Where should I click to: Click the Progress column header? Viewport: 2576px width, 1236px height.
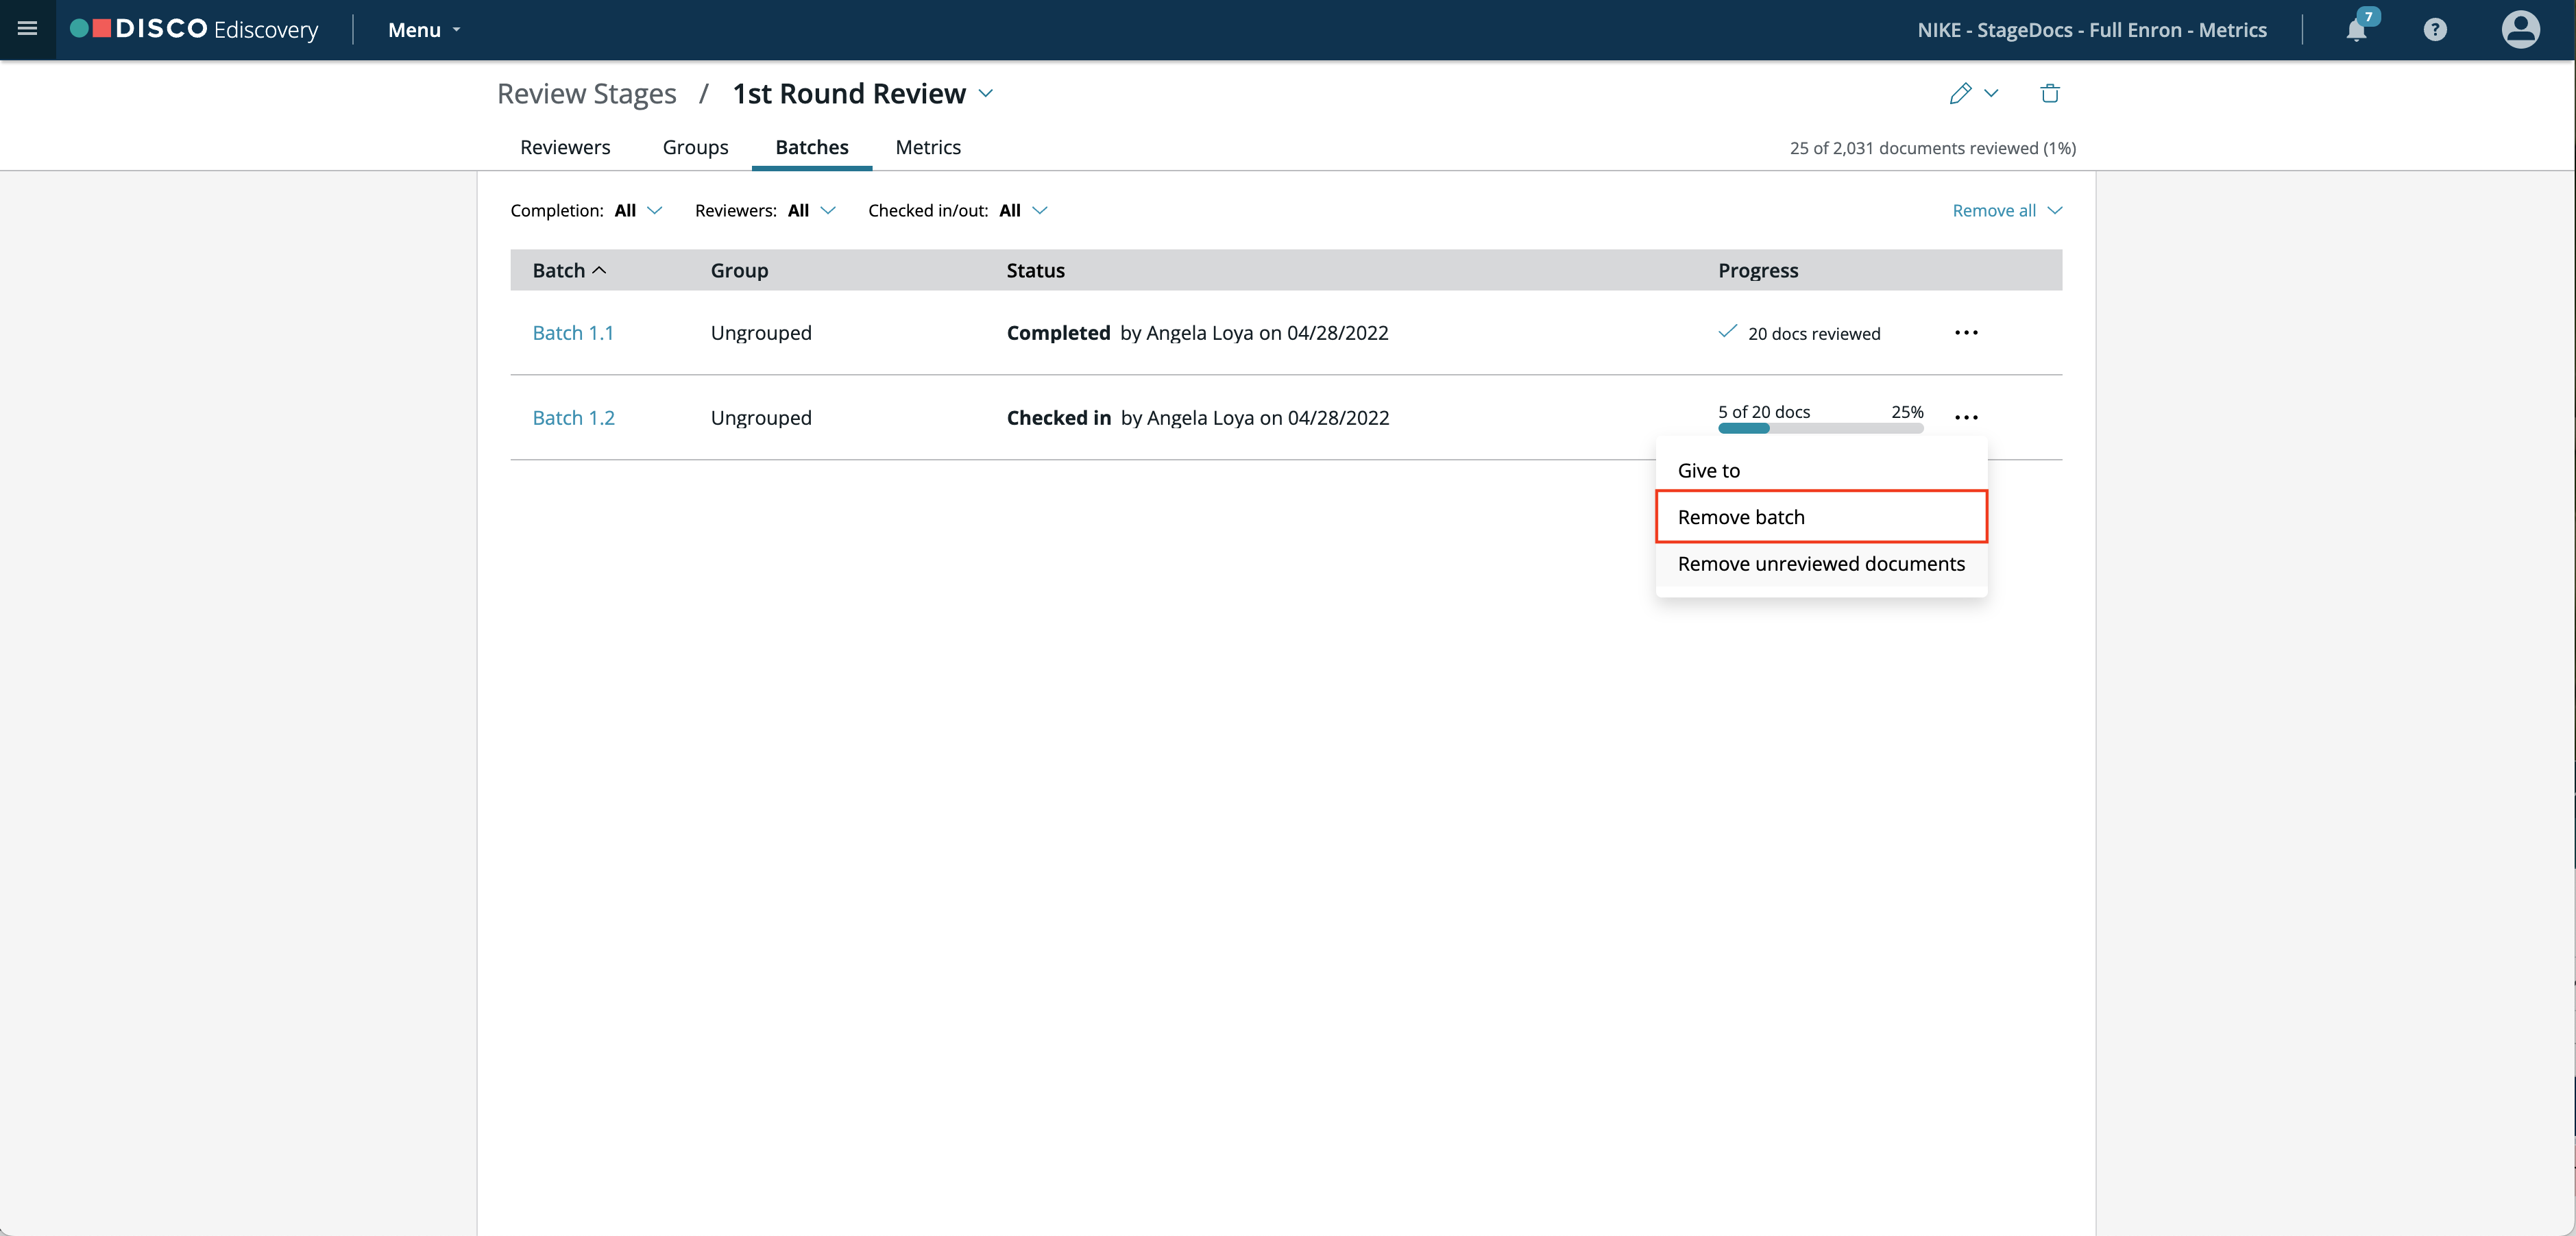click(x=1758, y=270)
